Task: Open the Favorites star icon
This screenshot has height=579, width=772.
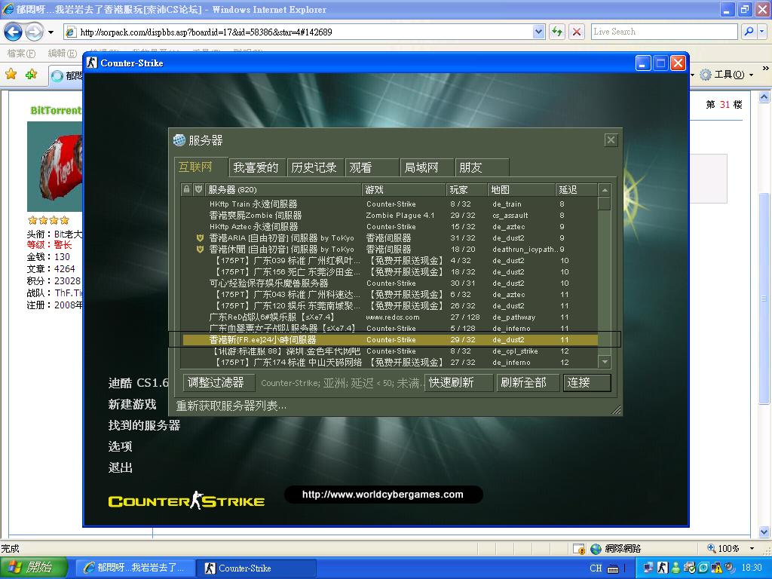Action: pyautogui.click(x=11, y=74)
